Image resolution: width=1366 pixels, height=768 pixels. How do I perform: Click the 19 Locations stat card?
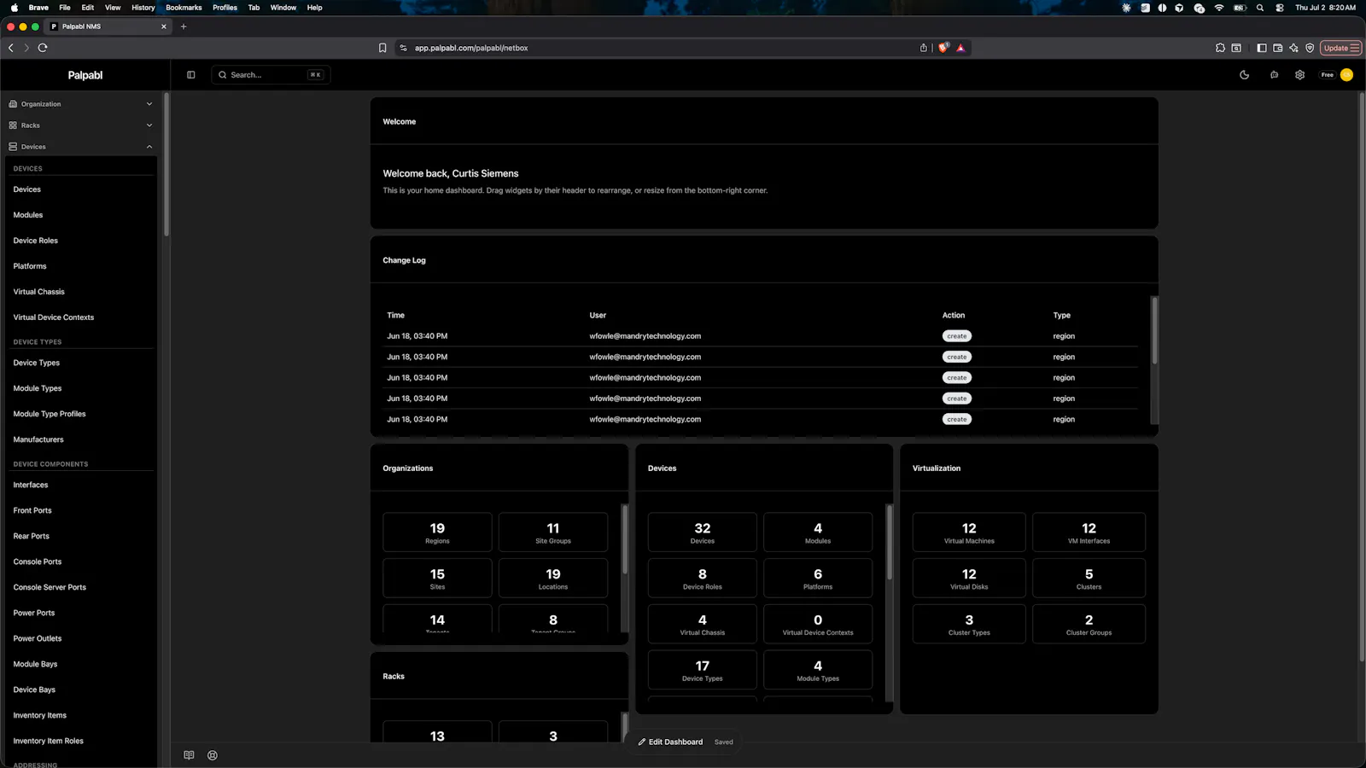point(553,579)
